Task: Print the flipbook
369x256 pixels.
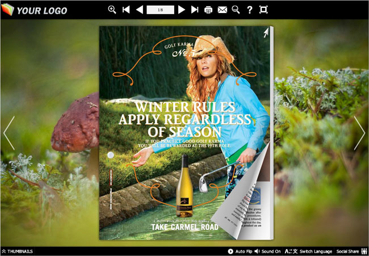Action: click(208, 10)
